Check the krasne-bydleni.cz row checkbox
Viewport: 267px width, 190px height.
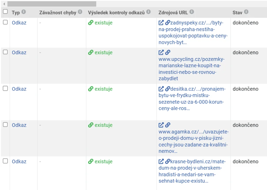(5, 161)
